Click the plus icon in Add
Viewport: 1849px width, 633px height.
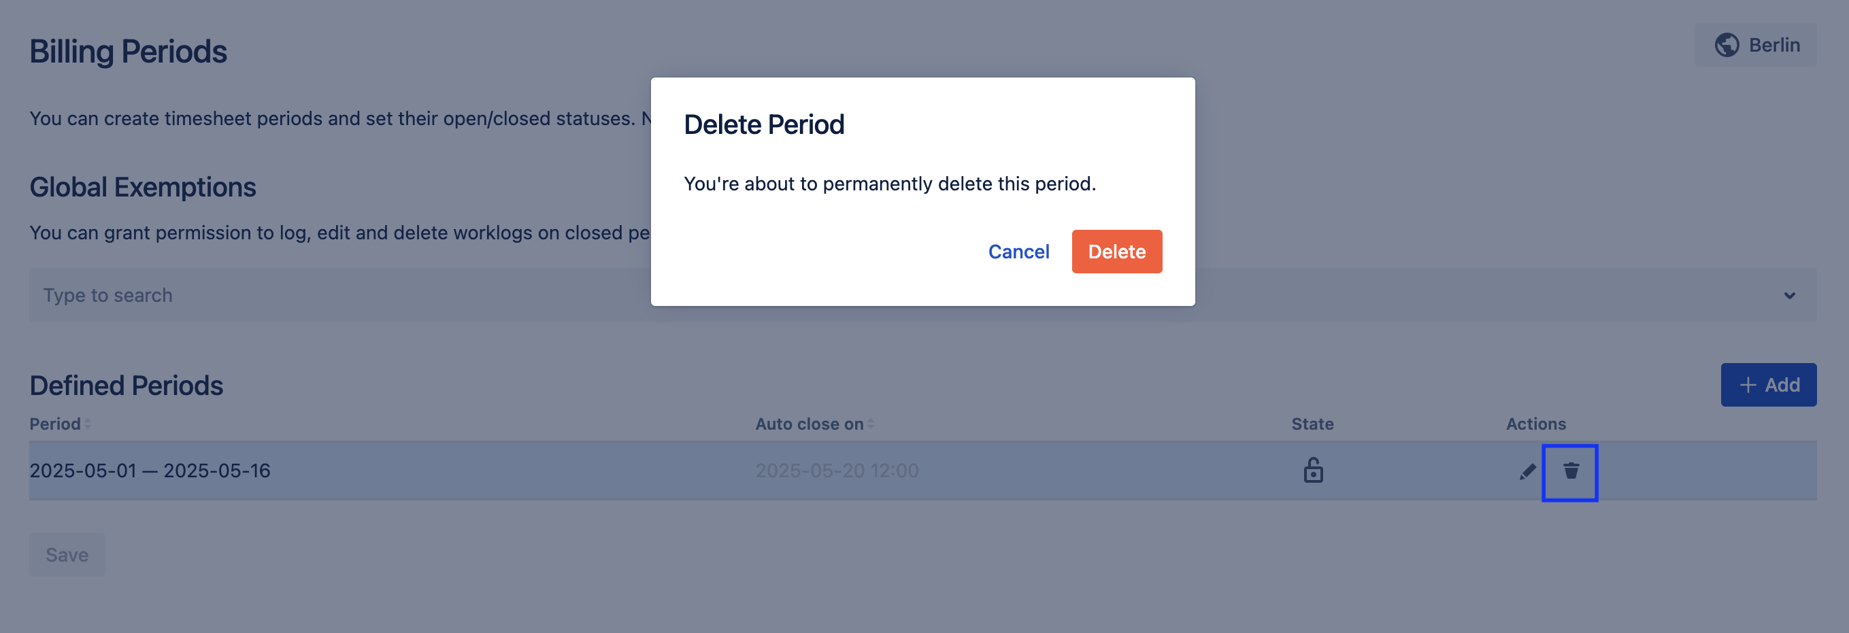click(x=1748, y=386)
